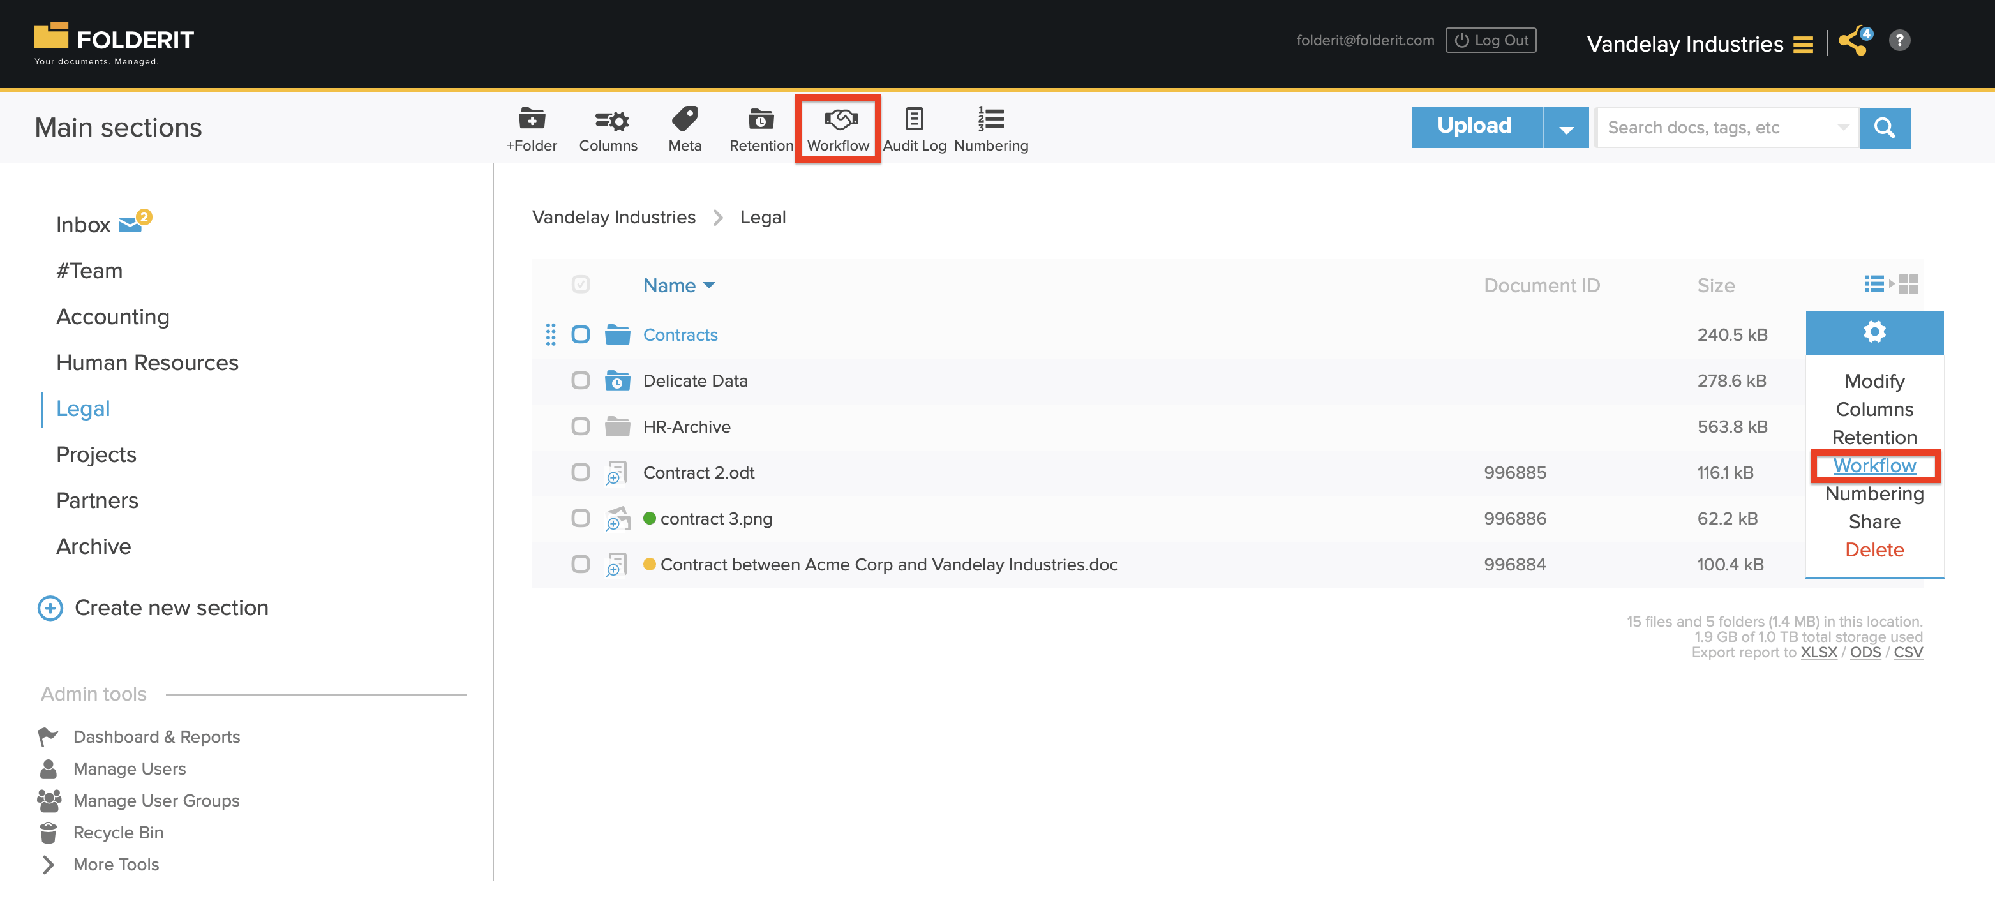Open the Retention toolbar tool

[x=761, y=130]
